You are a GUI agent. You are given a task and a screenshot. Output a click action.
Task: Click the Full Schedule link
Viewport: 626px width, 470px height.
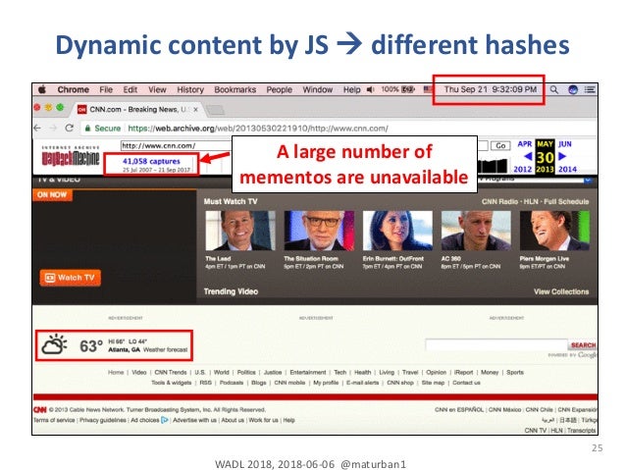(566, 202)
